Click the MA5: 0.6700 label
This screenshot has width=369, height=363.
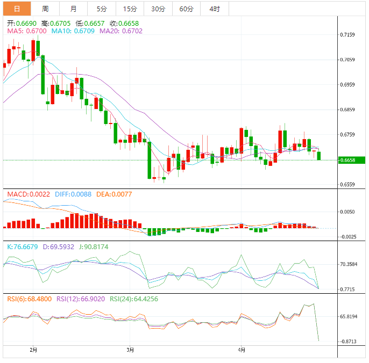(27, 31)
